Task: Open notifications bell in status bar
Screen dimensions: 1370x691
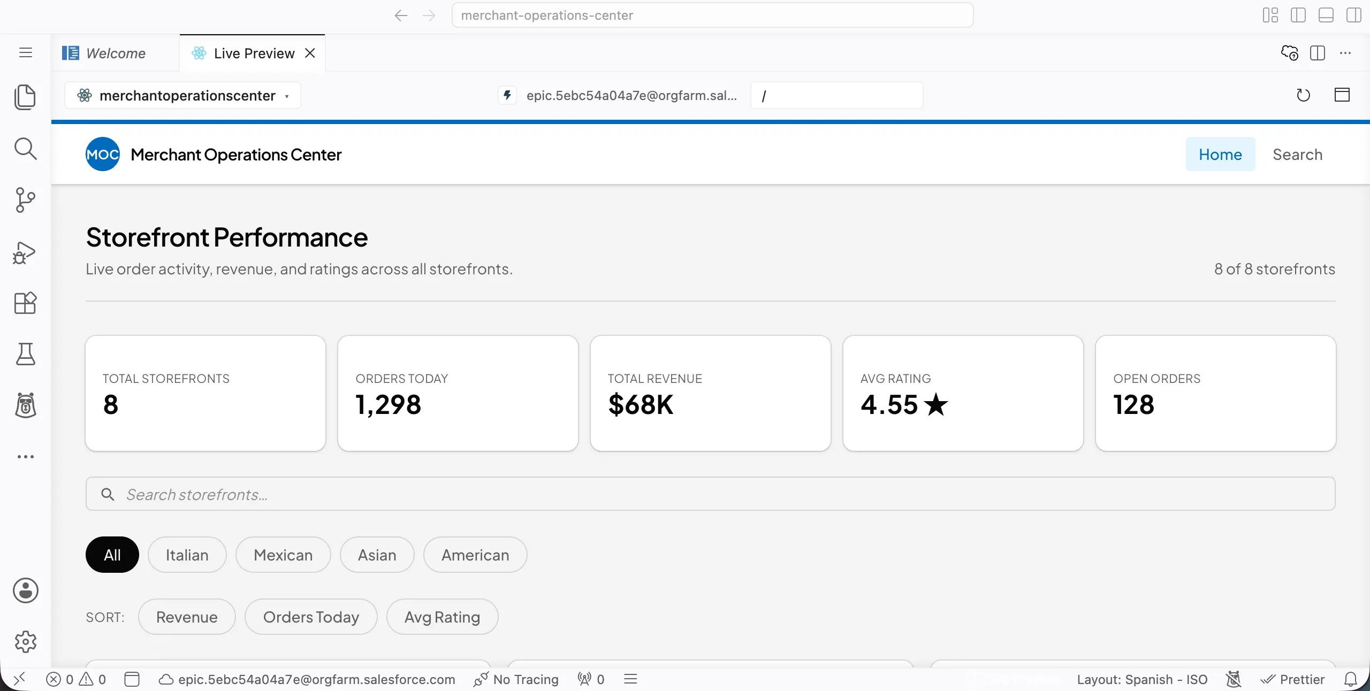Action: tap(1350, 679)
